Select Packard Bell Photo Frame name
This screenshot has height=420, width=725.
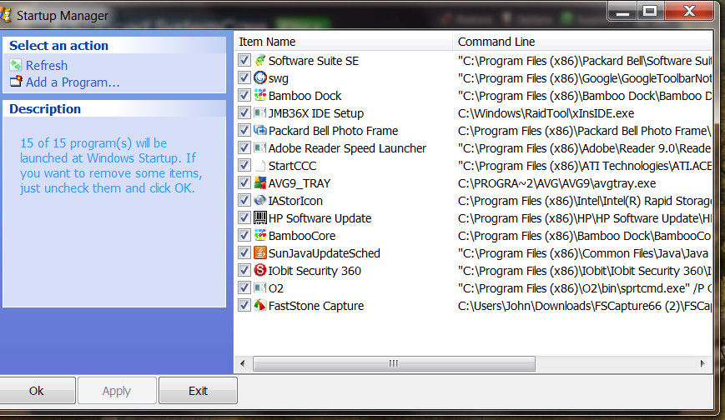click(333, 131)
